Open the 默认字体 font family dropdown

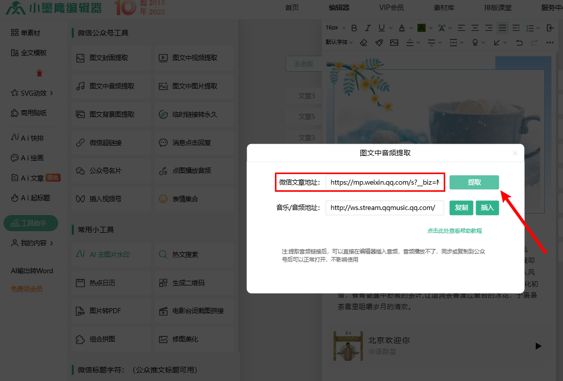click(339, 43)
